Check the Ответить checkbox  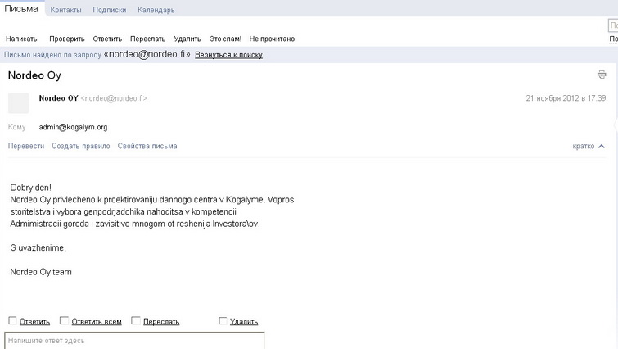click(12, 321)
